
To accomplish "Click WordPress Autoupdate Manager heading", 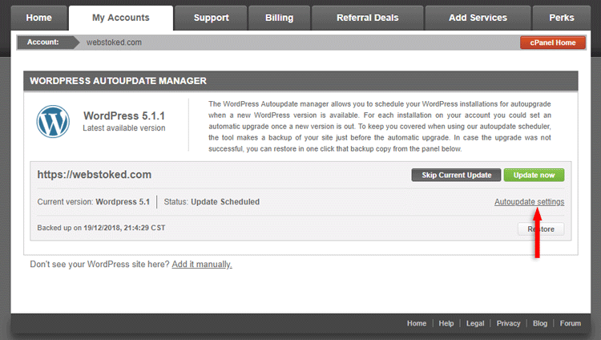I will point(118,81).
